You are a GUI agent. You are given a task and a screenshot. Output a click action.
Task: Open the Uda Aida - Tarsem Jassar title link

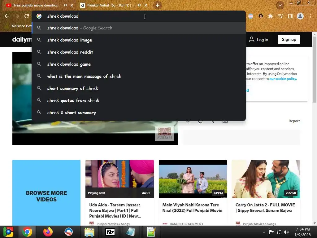115,210
